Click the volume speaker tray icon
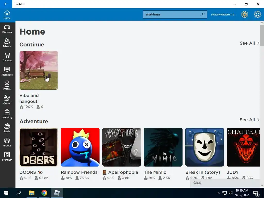 pos(230,193)
